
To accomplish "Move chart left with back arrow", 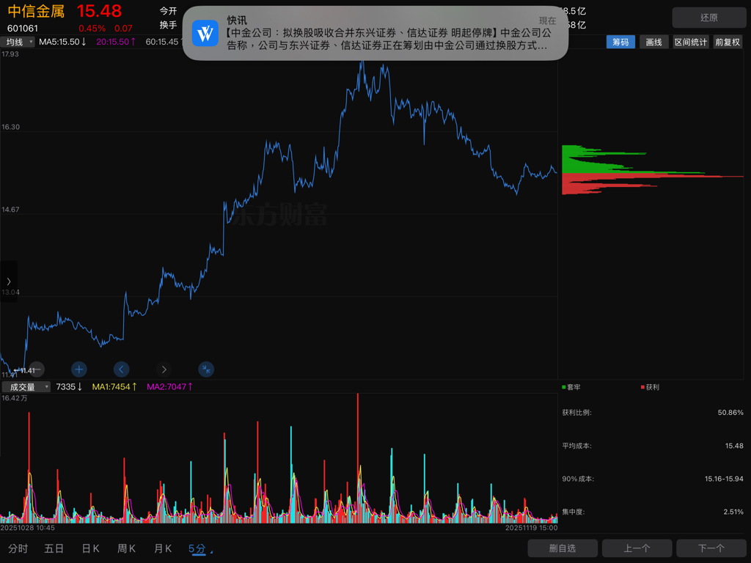I will (121, 369).
